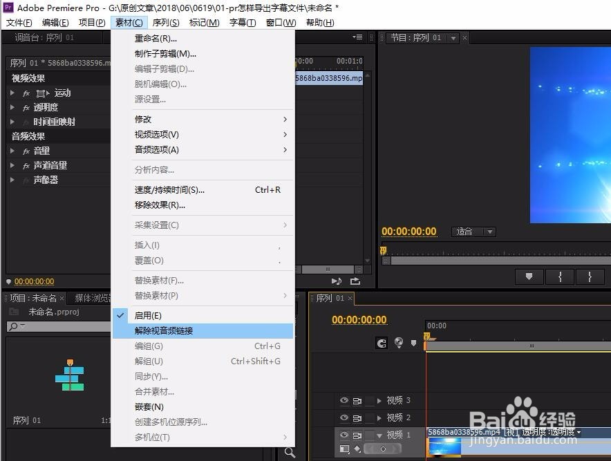Expand the 运动 effect properties

12,93
